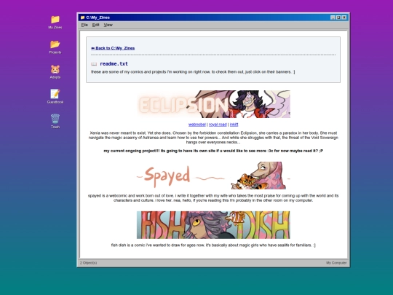Follow the Back to C:\My_Zines link
The height and width of the screenshot is (295, 393).
113,48
